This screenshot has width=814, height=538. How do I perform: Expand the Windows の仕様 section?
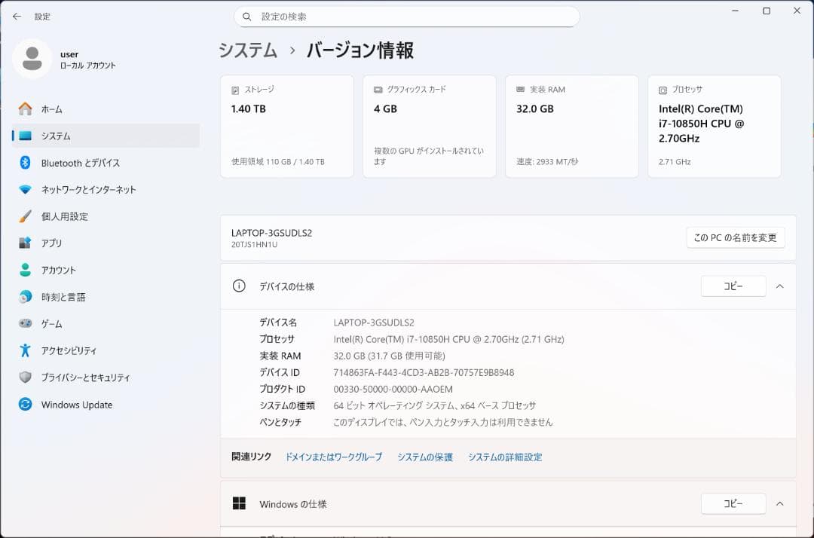tap(779, 504)
